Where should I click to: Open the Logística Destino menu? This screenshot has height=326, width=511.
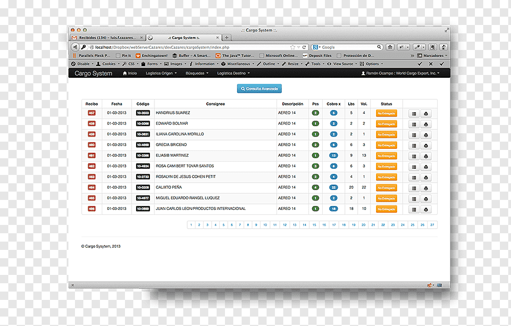click(233, 73)
